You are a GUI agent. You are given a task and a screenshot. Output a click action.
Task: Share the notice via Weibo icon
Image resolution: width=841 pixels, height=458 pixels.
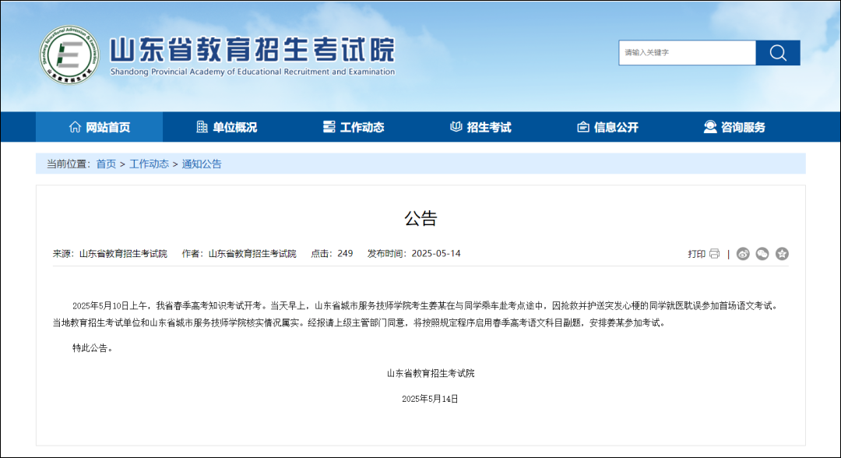[743, 254]
